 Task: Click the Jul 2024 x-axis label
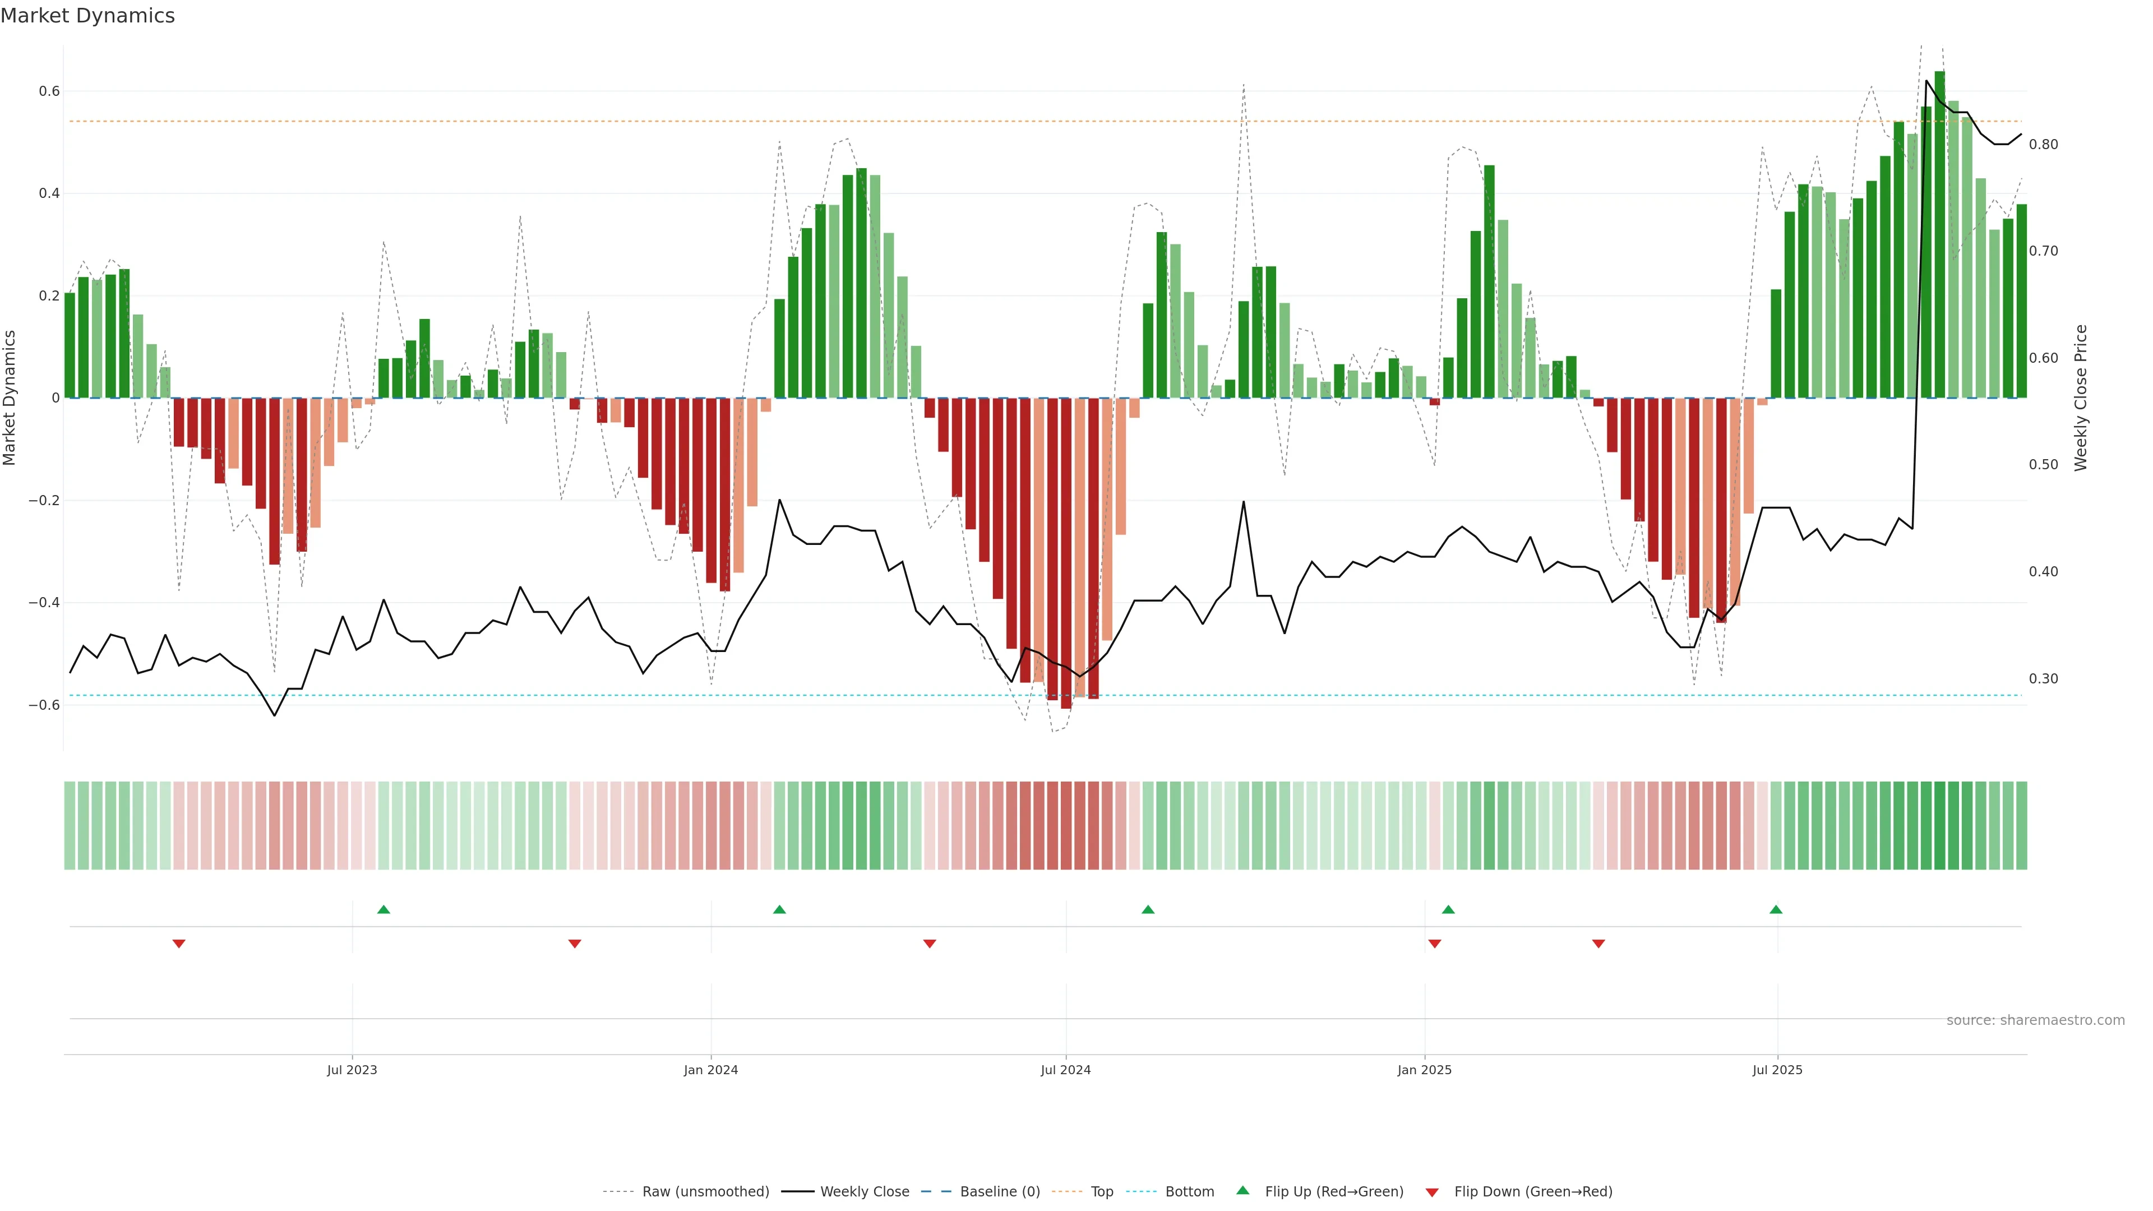(x=1066, y=1070)
